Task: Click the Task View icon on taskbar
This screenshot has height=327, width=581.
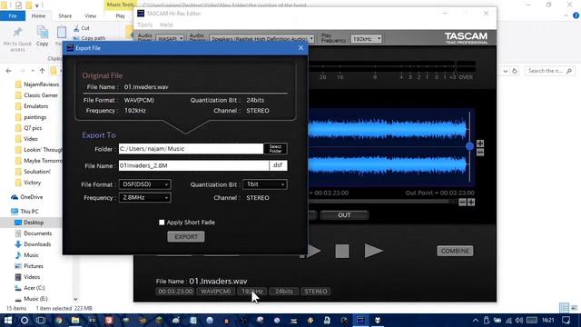Action: point(40,320)
